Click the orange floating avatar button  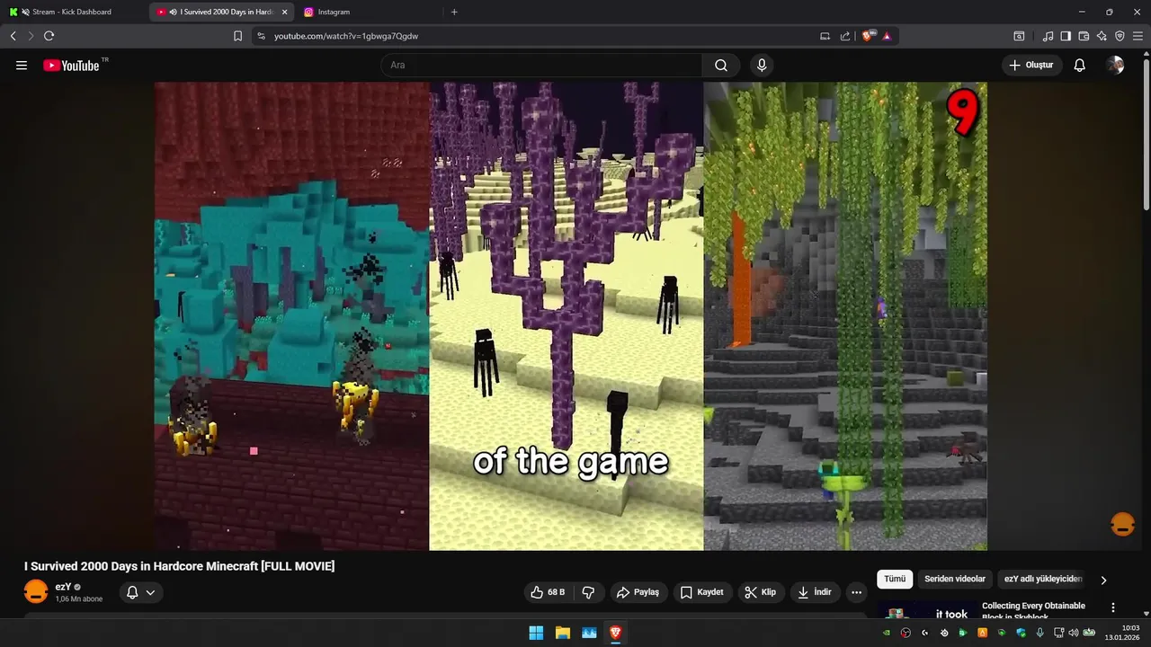coord(1122,524)
